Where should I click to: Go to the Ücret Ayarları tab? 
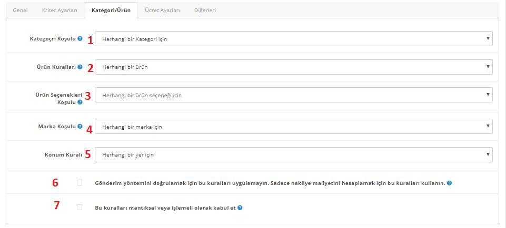tap(162, 10)
